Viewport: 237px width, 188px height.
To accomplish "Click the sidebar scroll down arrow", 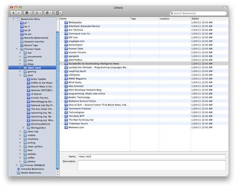I will click(57, 175).
